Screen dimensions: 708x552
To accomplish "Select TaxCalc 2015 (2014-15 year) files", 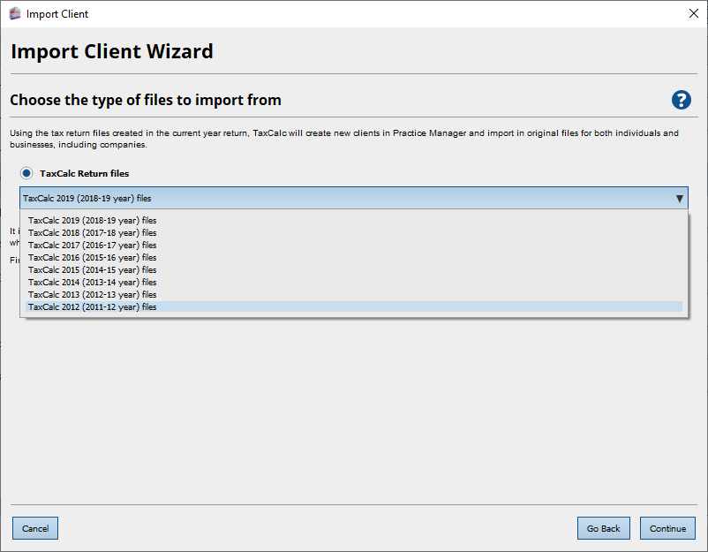I will coord(92,270).
